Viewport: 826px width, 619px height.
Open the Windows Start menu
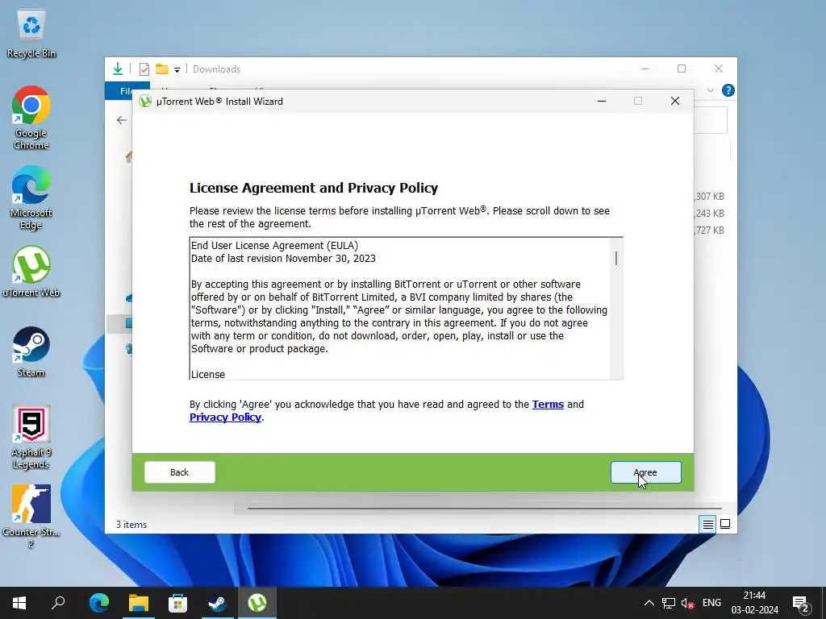tap(19, 603)
